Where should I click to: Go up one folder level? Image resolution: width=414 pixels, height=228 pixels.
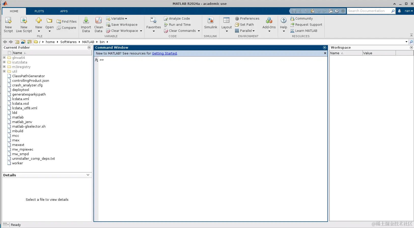[17, 42]
